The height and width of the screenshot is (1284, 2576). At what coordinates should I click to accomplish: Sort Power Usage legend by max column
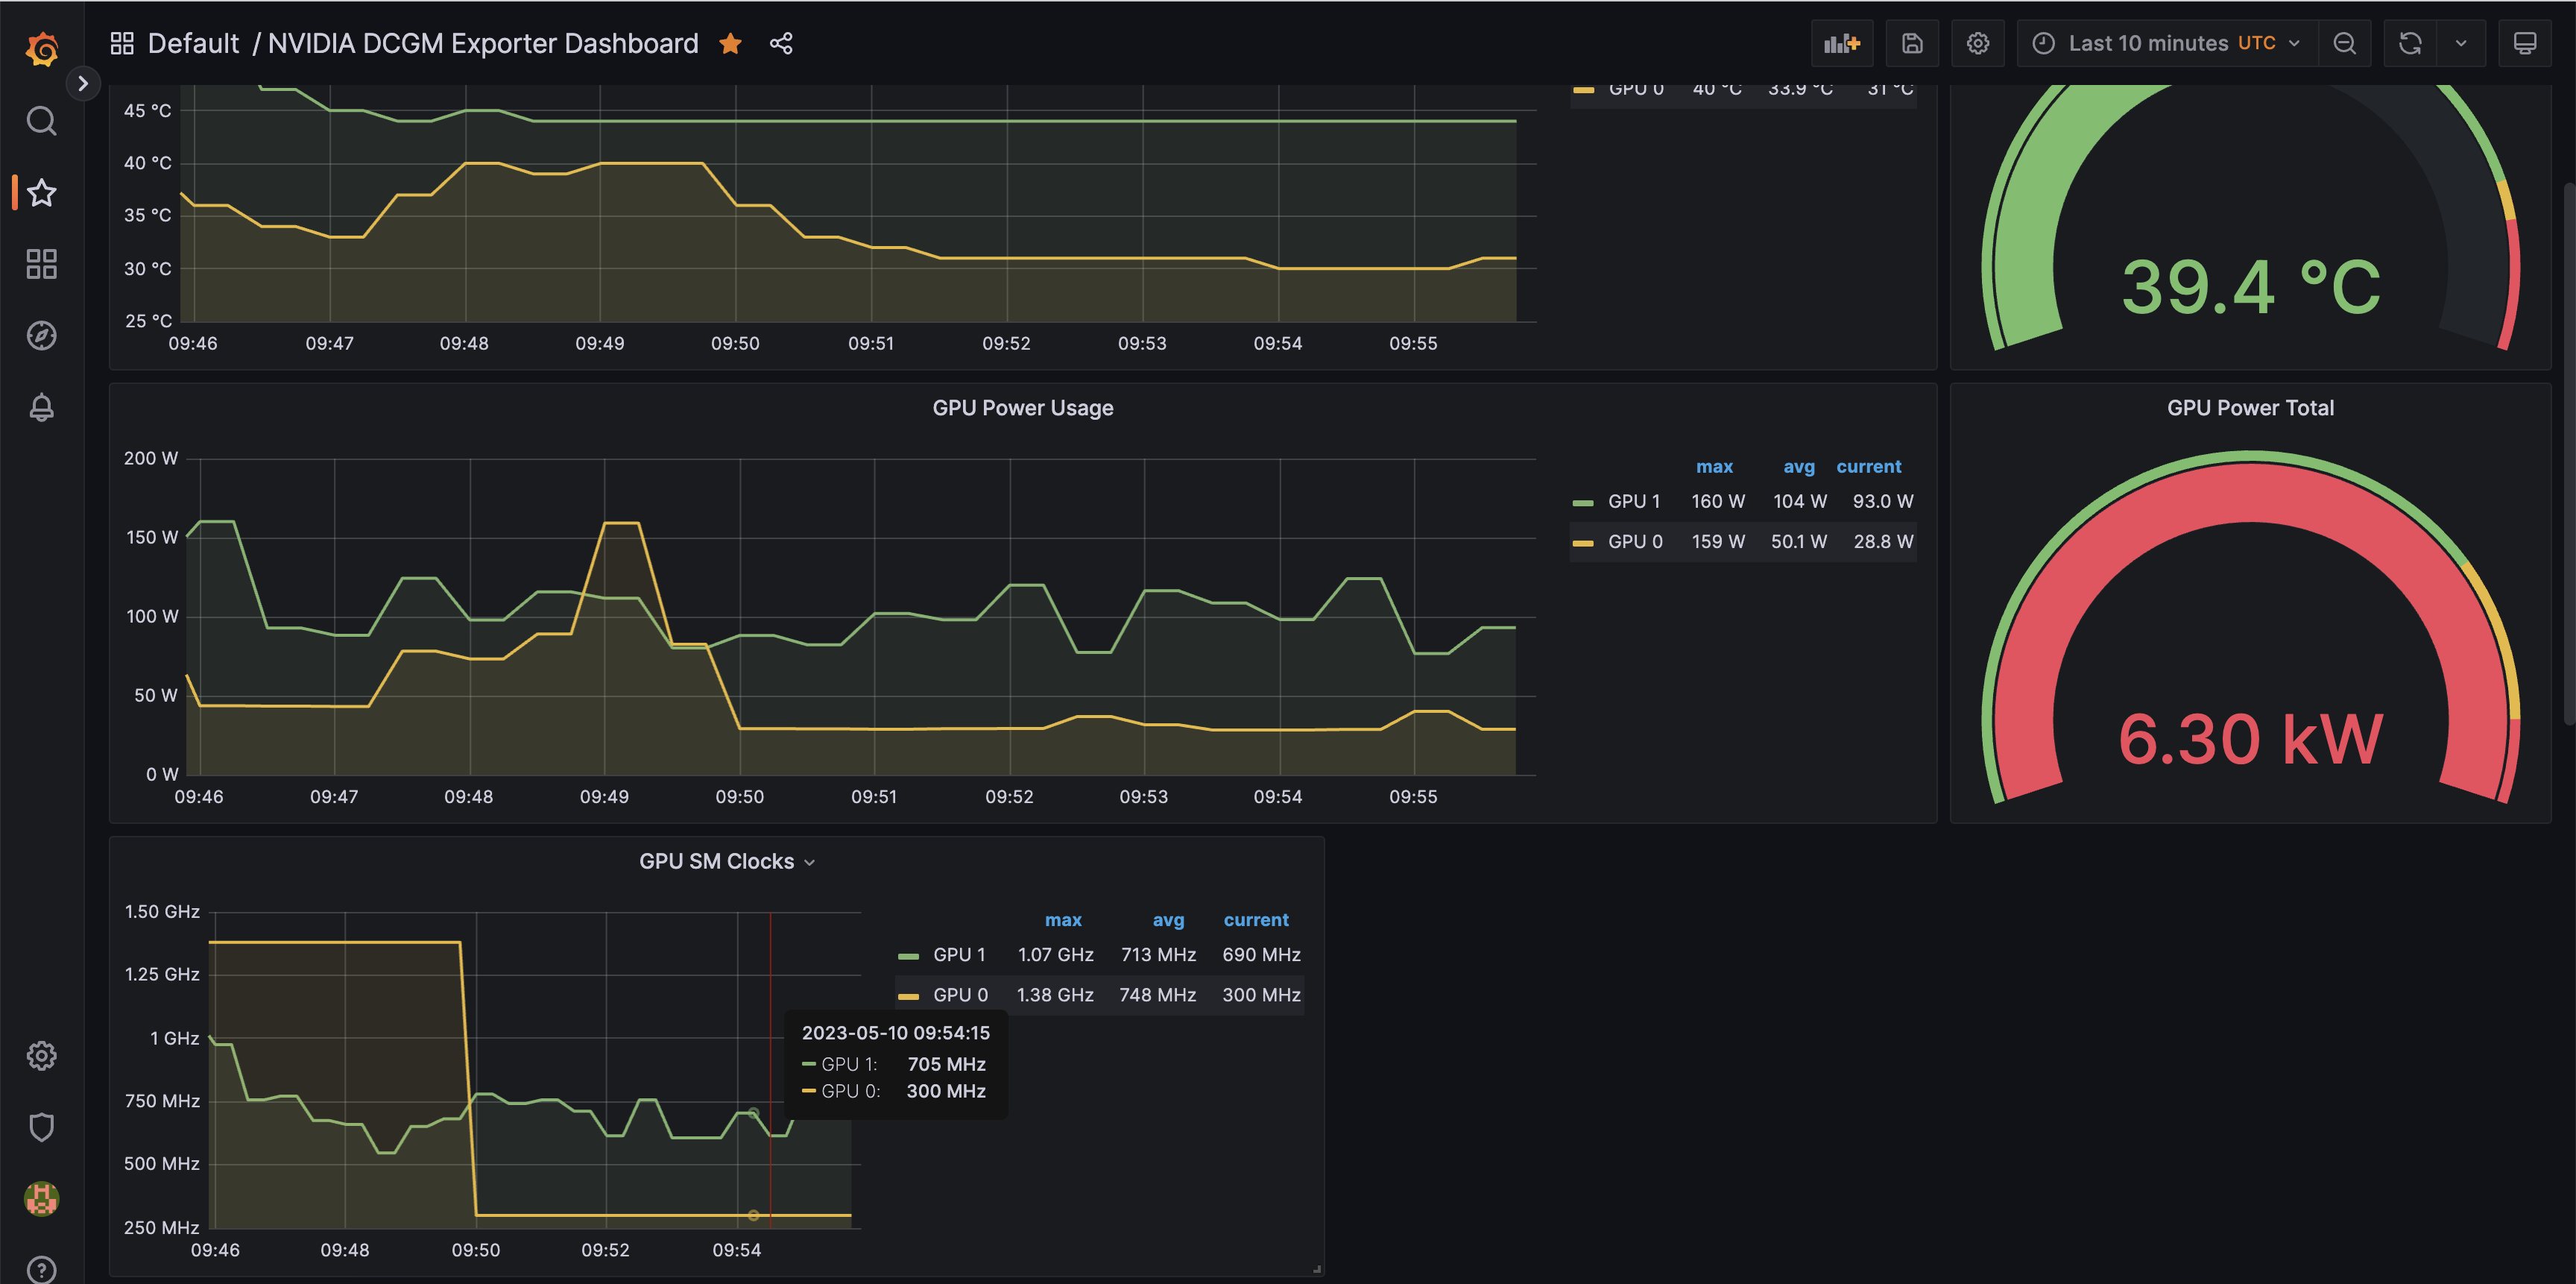pyautogui.click(x=1714, y=467)
